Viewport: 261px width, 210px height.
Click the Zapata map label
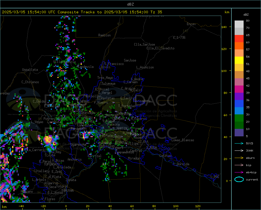(71, 180)
